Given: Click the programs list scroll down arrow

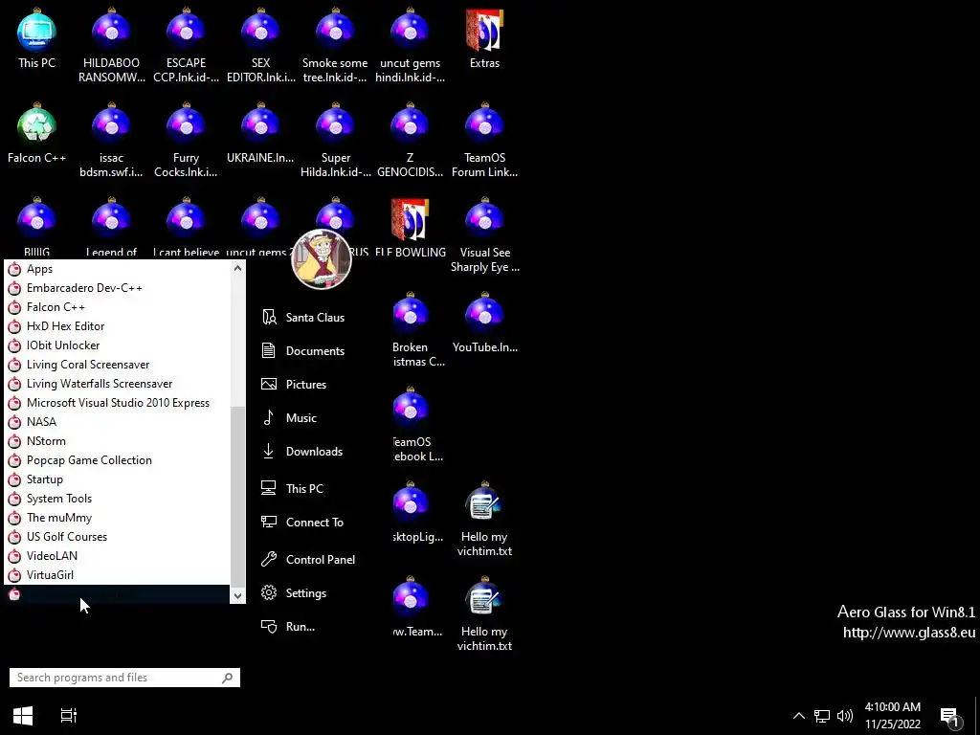Looking at the screenshot, I should click(237, 595).
